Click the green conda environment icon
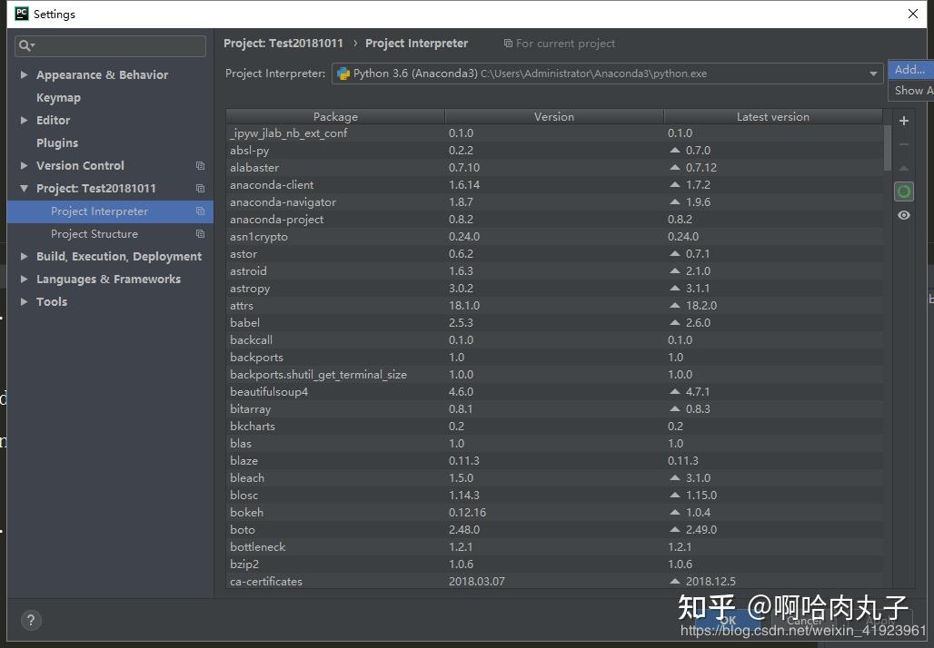This screenshot has height=648, width=934. point(904,191)
